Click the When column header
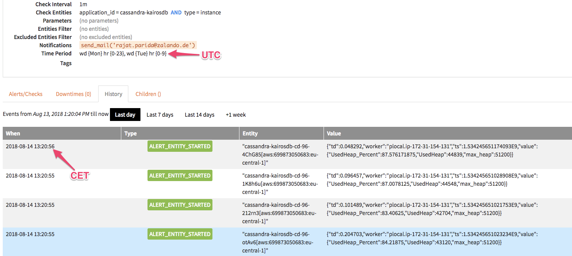The height and width of the screenshot is (256, 572). [x=62, y=133]
